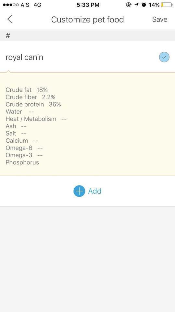Tap the Crude fat 18% line
Image resolution: width=175 pixels, height=312 pixels.
[27, 90]
